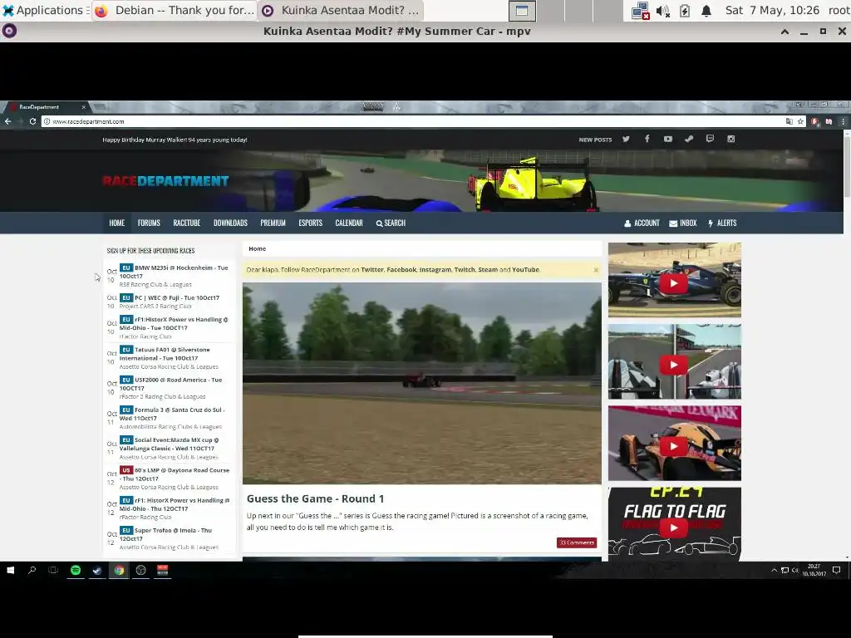Bookmark the page with the star icon
Image resolution: width=851 pixels, height=638 pixels.
(800, 121)
